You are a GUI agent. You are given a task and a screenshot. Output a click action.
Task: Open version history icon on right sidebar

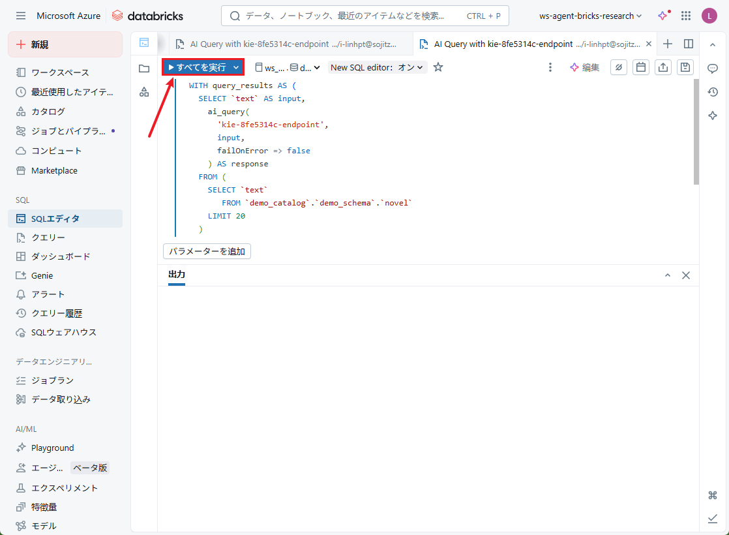pos(713,92)
